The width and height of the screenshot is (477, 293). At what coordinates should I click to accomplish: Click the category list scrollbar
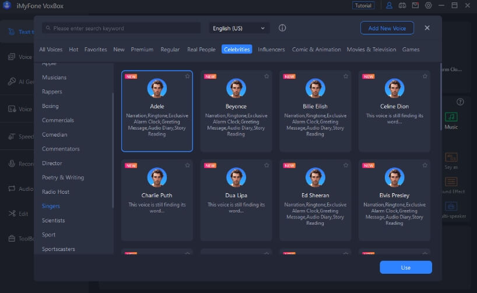pos(113,151)
